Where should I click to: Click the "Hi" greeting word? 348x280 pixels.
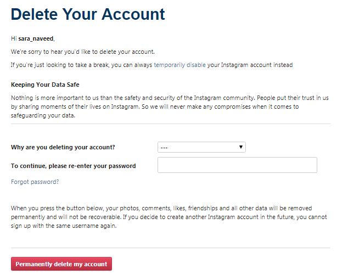click(x=14, y=38)
